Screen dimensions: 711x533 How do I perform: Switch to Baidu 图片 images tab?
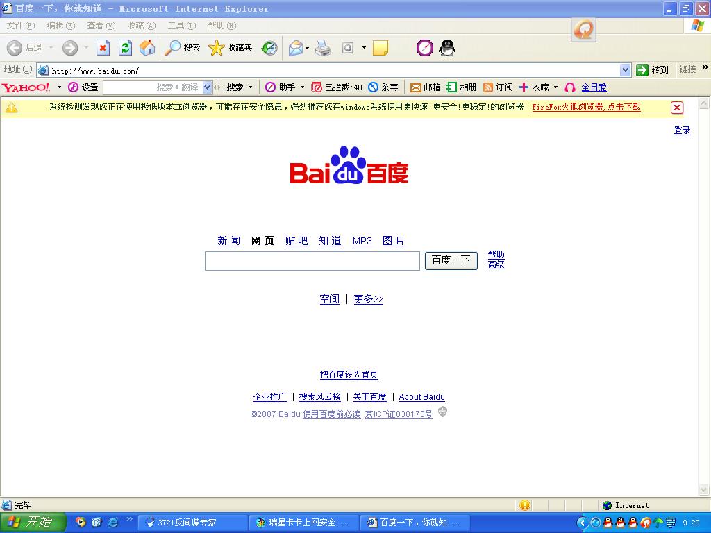pyautogui.click(x=394, y=241)
